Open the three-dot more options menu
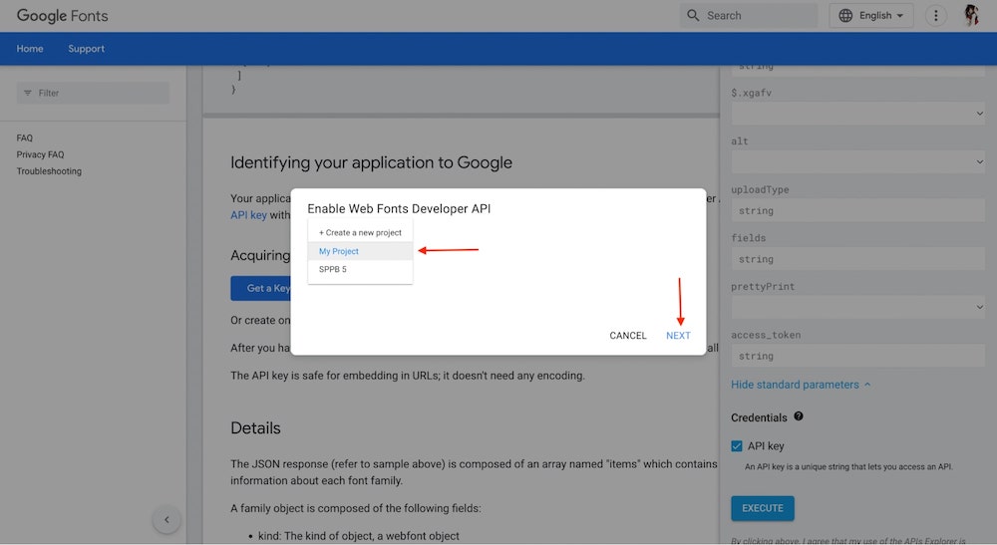997x545 pixels. tap(935, 16)
